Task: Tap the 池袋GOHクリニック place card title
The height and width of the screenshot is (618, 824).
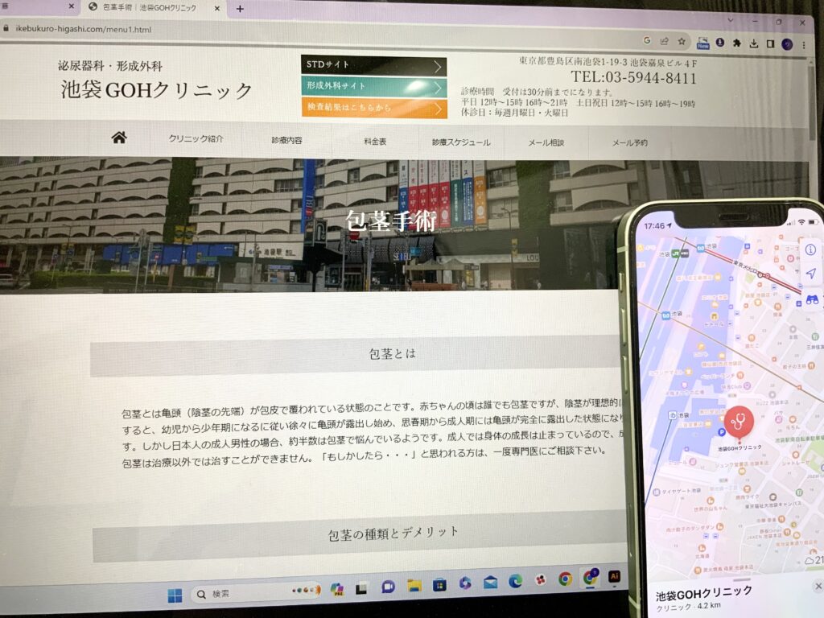Action: (703, 593)
